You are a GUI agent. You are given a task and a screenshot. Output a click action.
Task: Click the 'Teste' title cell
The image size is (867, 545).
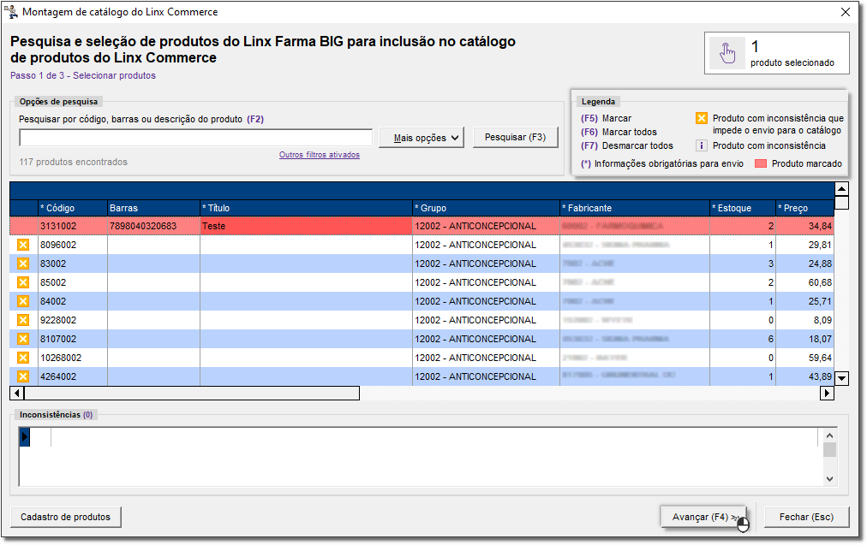click(307, 226)
